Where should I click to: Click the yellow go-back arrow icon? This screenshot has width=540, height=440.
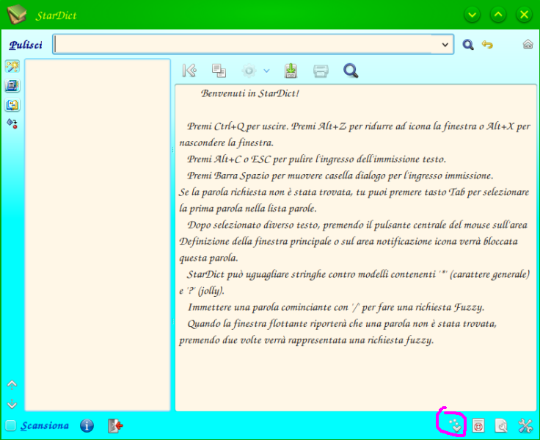[x=487, y=45]
